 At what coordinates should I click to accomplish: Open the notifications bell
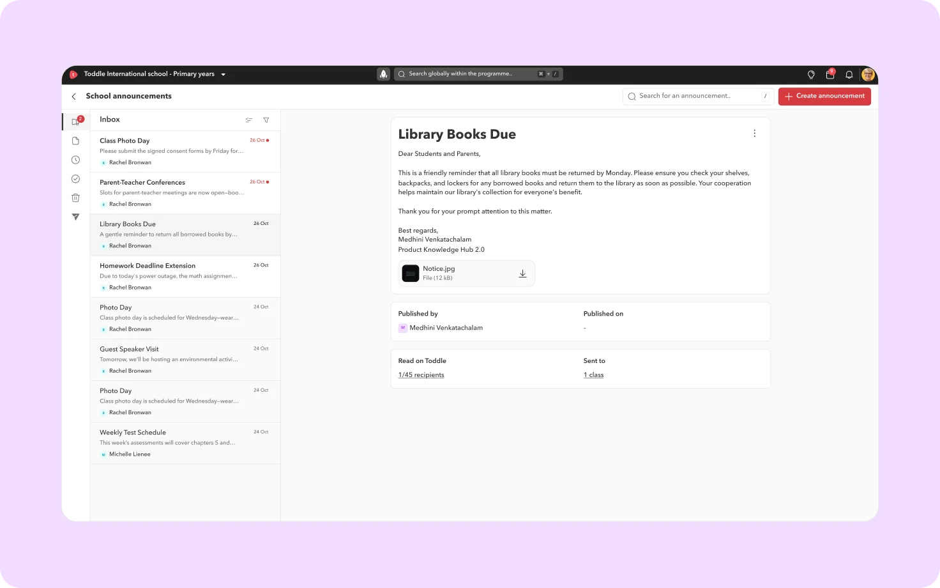pyautogui.click(x=849, y=75)
